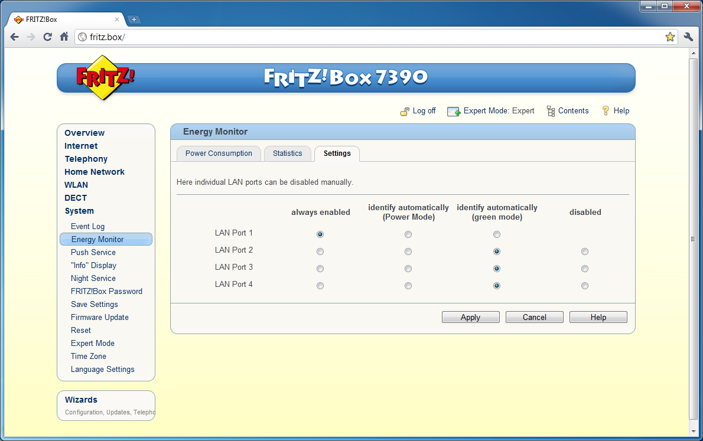Disable LAN Port 2

click(585, 251)
